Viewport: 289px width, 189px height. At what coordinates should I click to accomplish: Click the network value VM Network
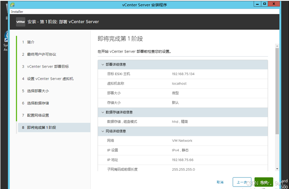coord(182,141)
